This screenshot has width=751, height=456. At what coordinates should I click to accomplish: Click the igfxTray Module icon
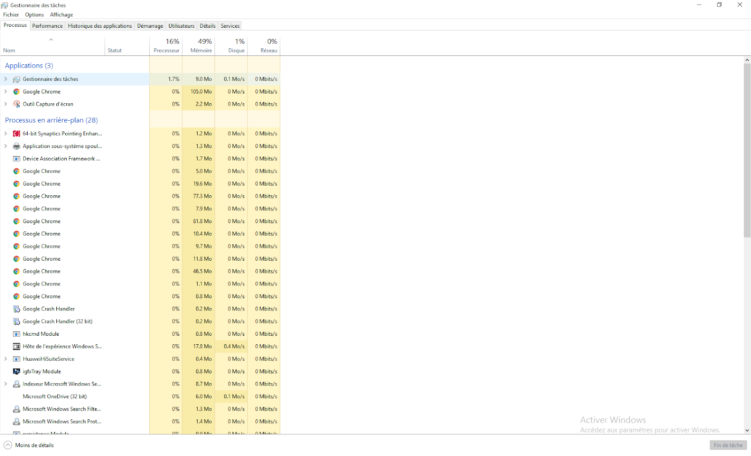point(16,371)
